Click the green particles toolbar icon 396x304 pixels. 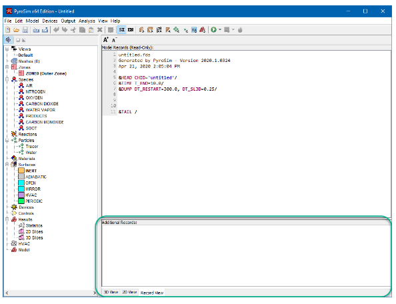click(x=176, y=30)
